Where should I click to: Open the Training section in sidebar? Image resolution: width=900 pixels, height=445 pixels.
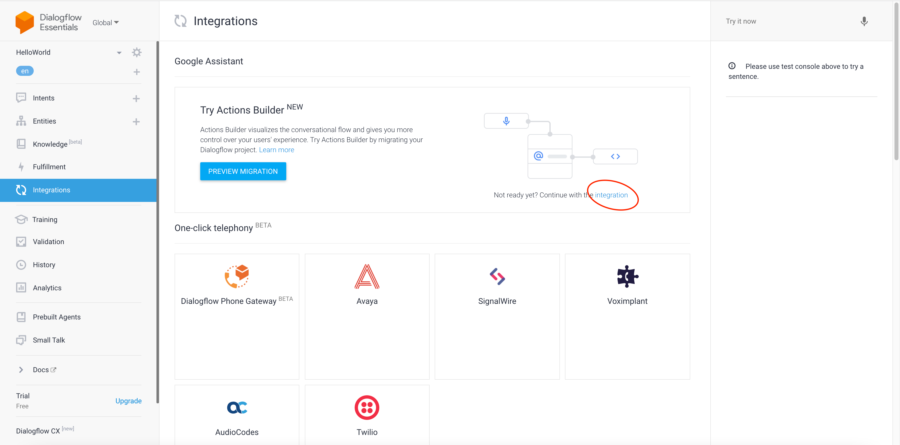[x=45, y=219]
